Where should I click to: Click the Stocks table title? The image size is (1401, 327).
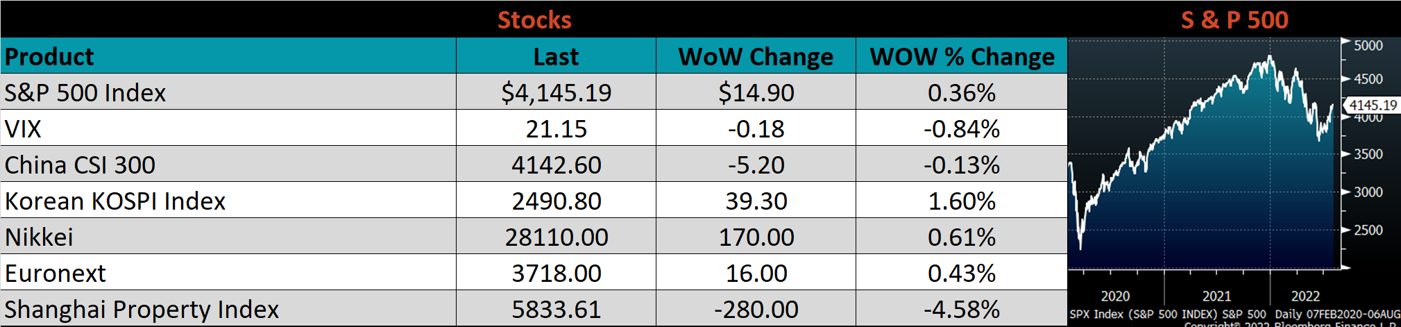(534, 19)
